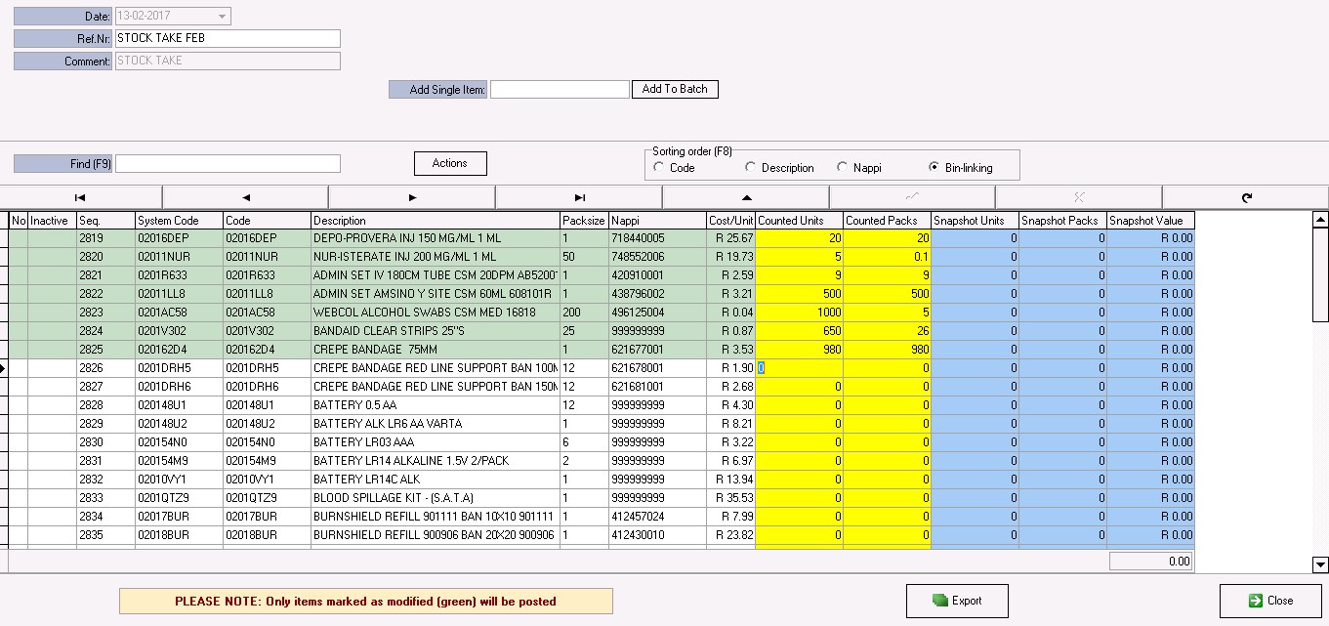The image size is (1329, 626).
Task: Select BATTERY 0.5 AA description cell
Action: coord(436,405)
